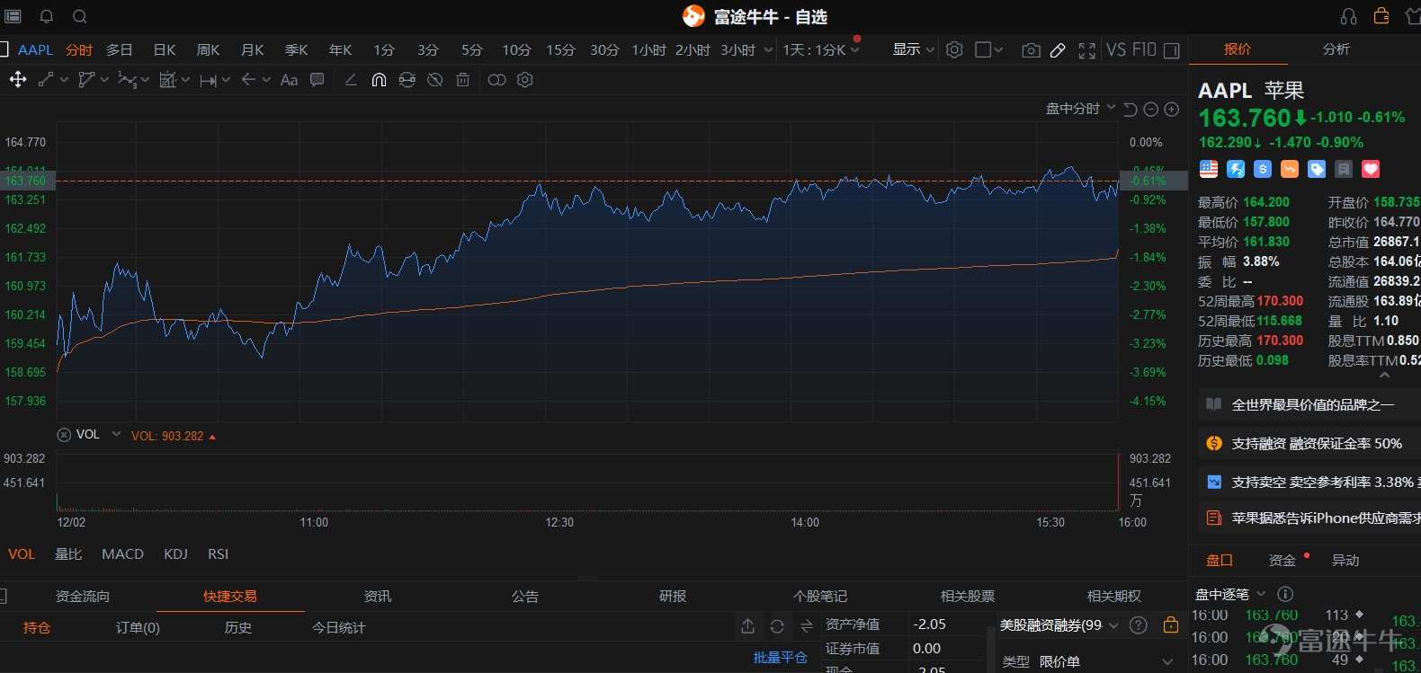This screenshot has height=673, width=1421.
Task: Click the eraser icon in drawing toolbar
Action: click(x=351, y=80)
